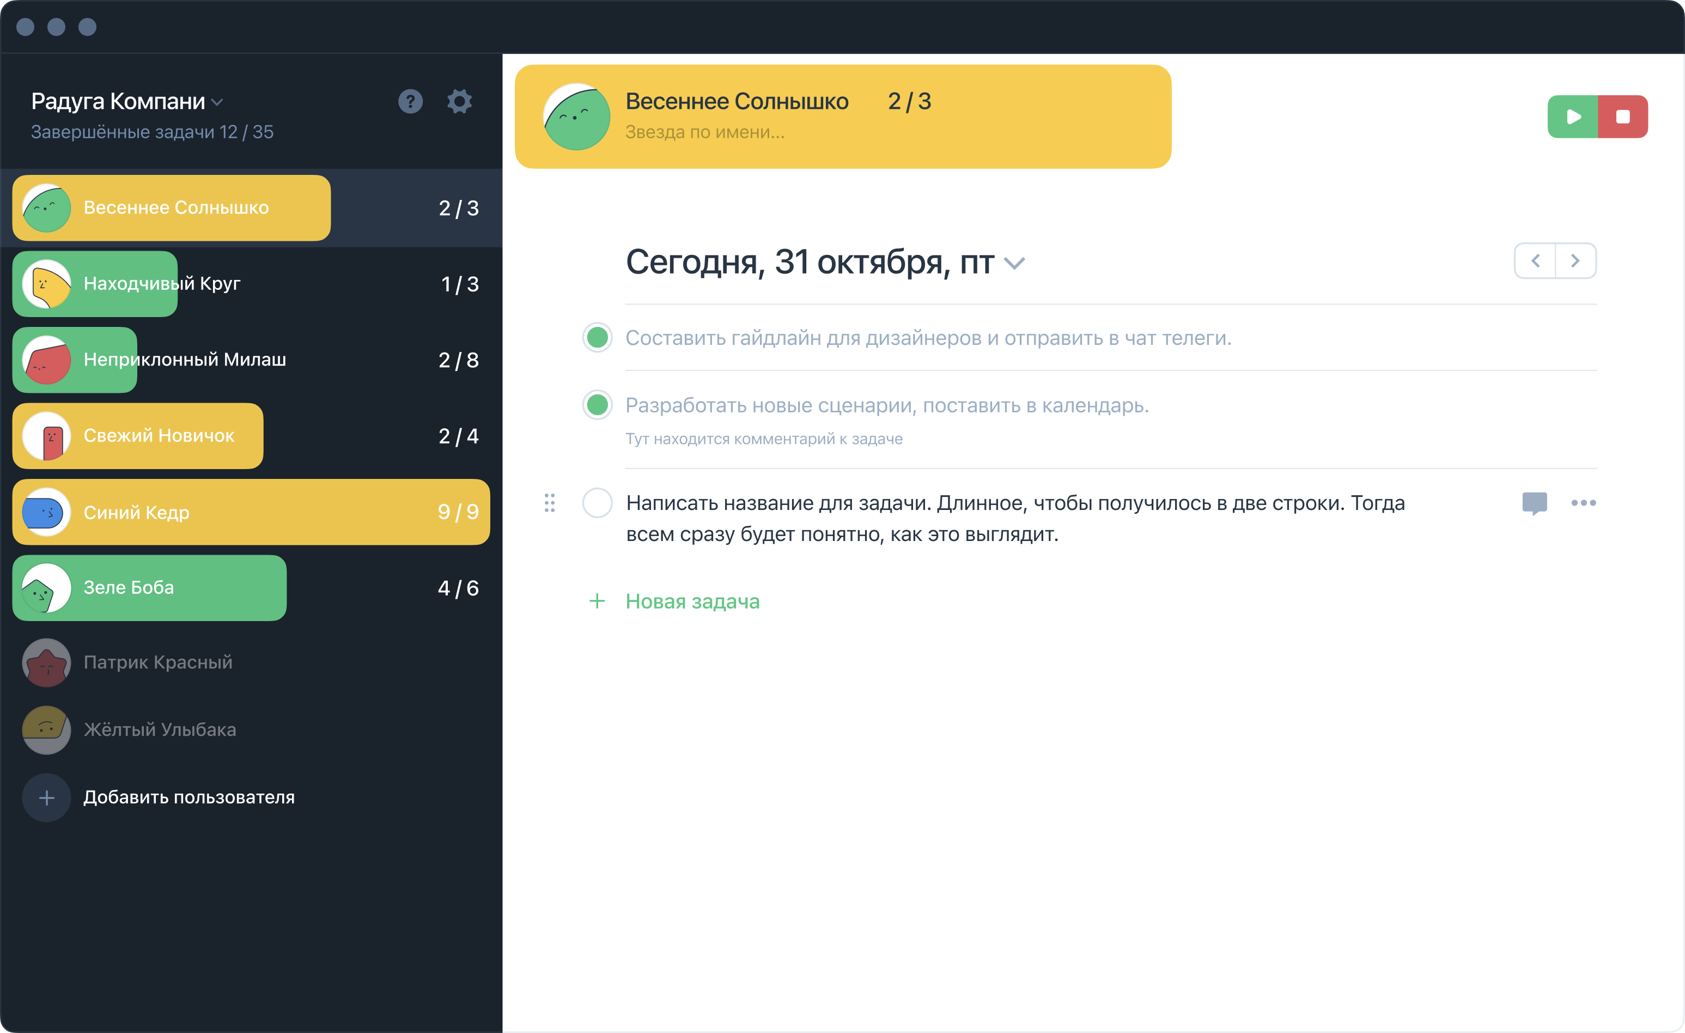1685x1033 pixels.
Task: Grab the drag handle beside the unfinished task
Action: (549, 503)
